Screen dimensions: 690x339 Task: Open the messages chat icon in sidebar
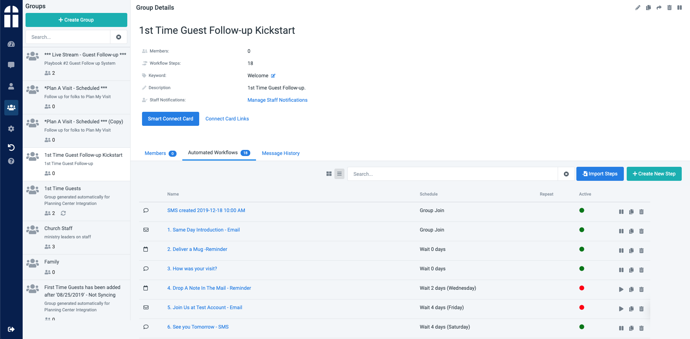coord(11,65)
